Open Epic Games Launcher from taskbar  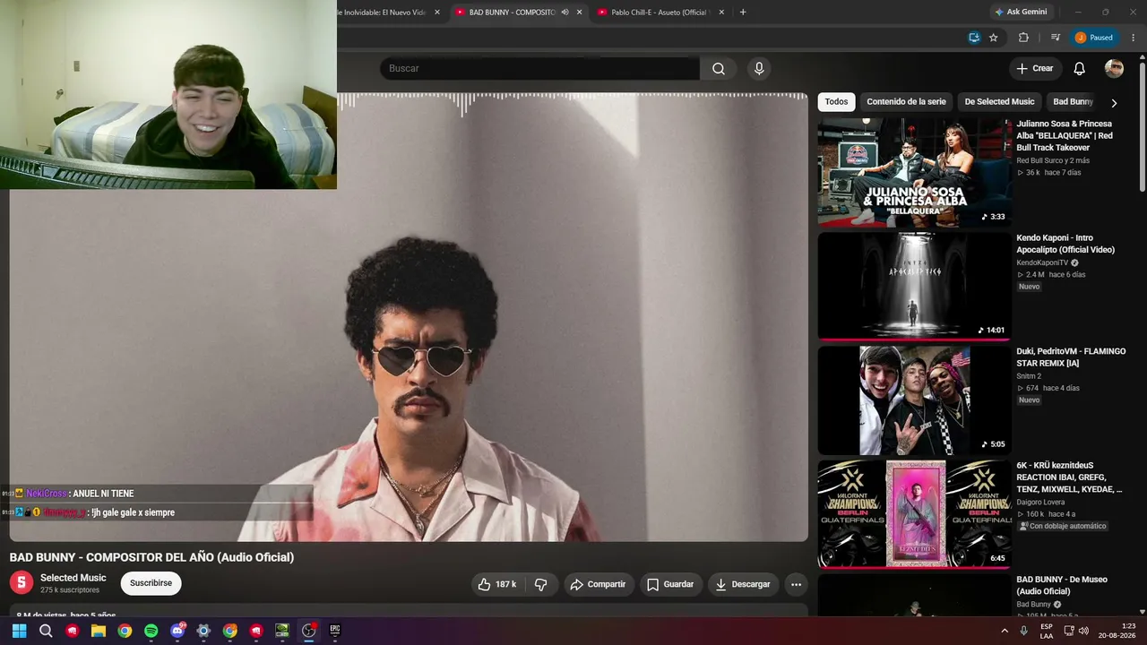point(335,631)
